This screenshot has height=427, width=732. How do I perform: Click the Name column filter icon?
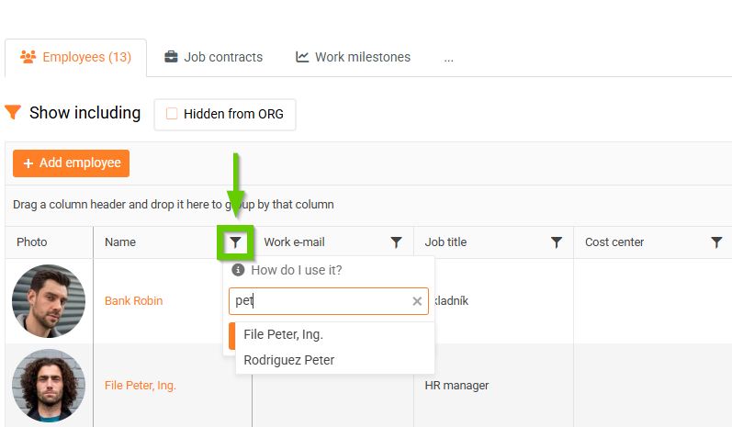click(236, 242)
